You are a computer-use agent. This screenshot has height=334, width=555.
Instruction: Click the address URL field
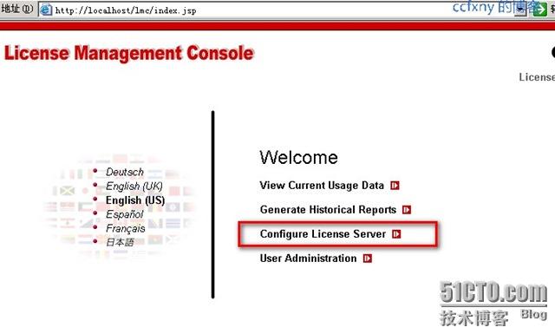tap(284, 10)
